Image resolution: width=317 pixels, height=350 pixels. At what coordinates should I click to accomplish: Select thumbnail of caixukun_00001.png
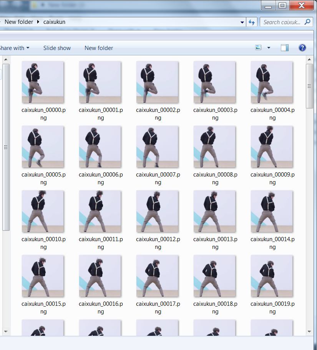100,82
